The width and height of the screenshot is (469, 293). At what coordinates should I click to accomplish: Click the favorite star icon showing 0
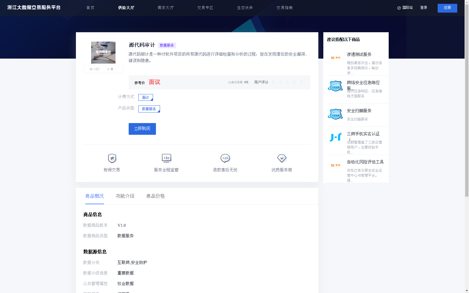pos(108,69)
